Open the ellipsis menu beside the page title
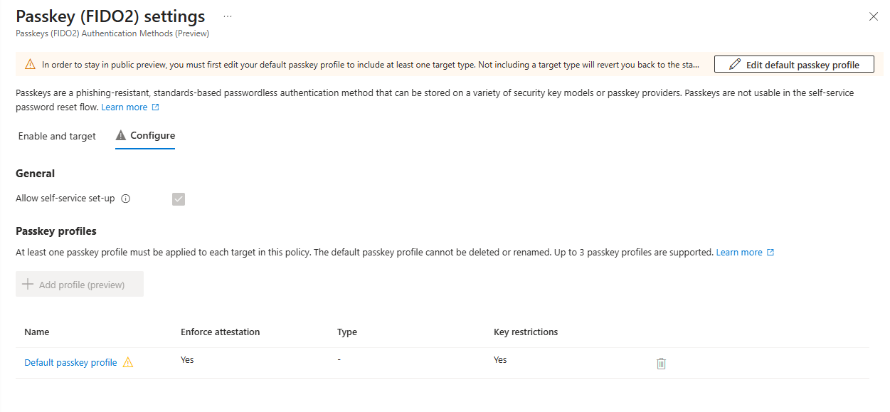 [228, 16]
